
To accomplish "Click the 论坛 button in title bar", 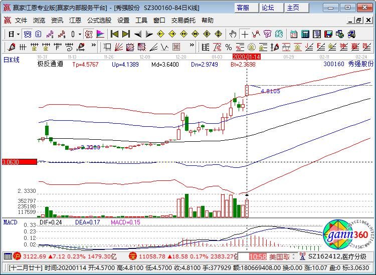I will click(271, 8).
